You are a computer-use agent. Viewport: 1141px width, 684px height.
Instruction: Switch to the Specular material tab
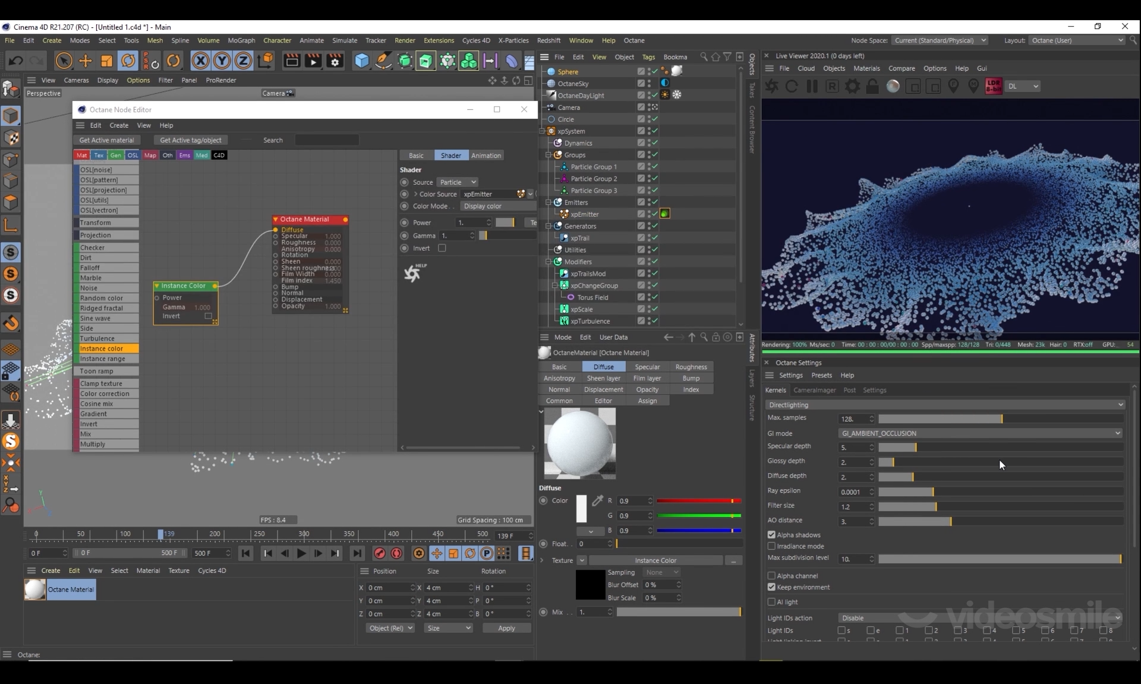coord(647,367)
